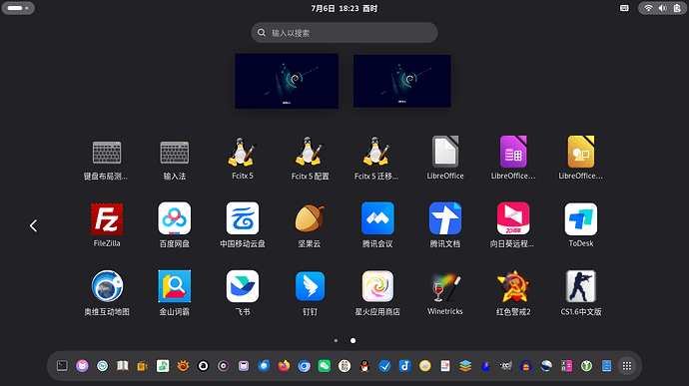Image resolution: width=689 pixels, height=386 pixels.
Task: Open QQ penguin icon in the dock
Action: pyautogui.click(x=364, y=366)
